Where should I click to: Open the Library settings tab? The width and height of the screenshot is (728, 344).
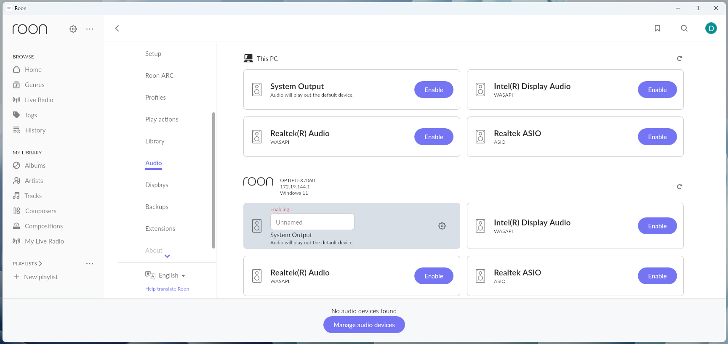click(x=155, y=141)
